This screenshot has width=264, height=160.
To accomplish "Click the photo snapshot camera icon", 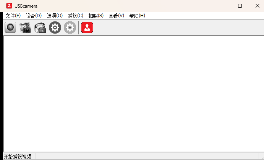I will coord(25,27).
